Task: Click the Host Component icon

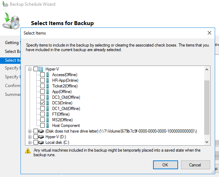Action: pos(48,126)
